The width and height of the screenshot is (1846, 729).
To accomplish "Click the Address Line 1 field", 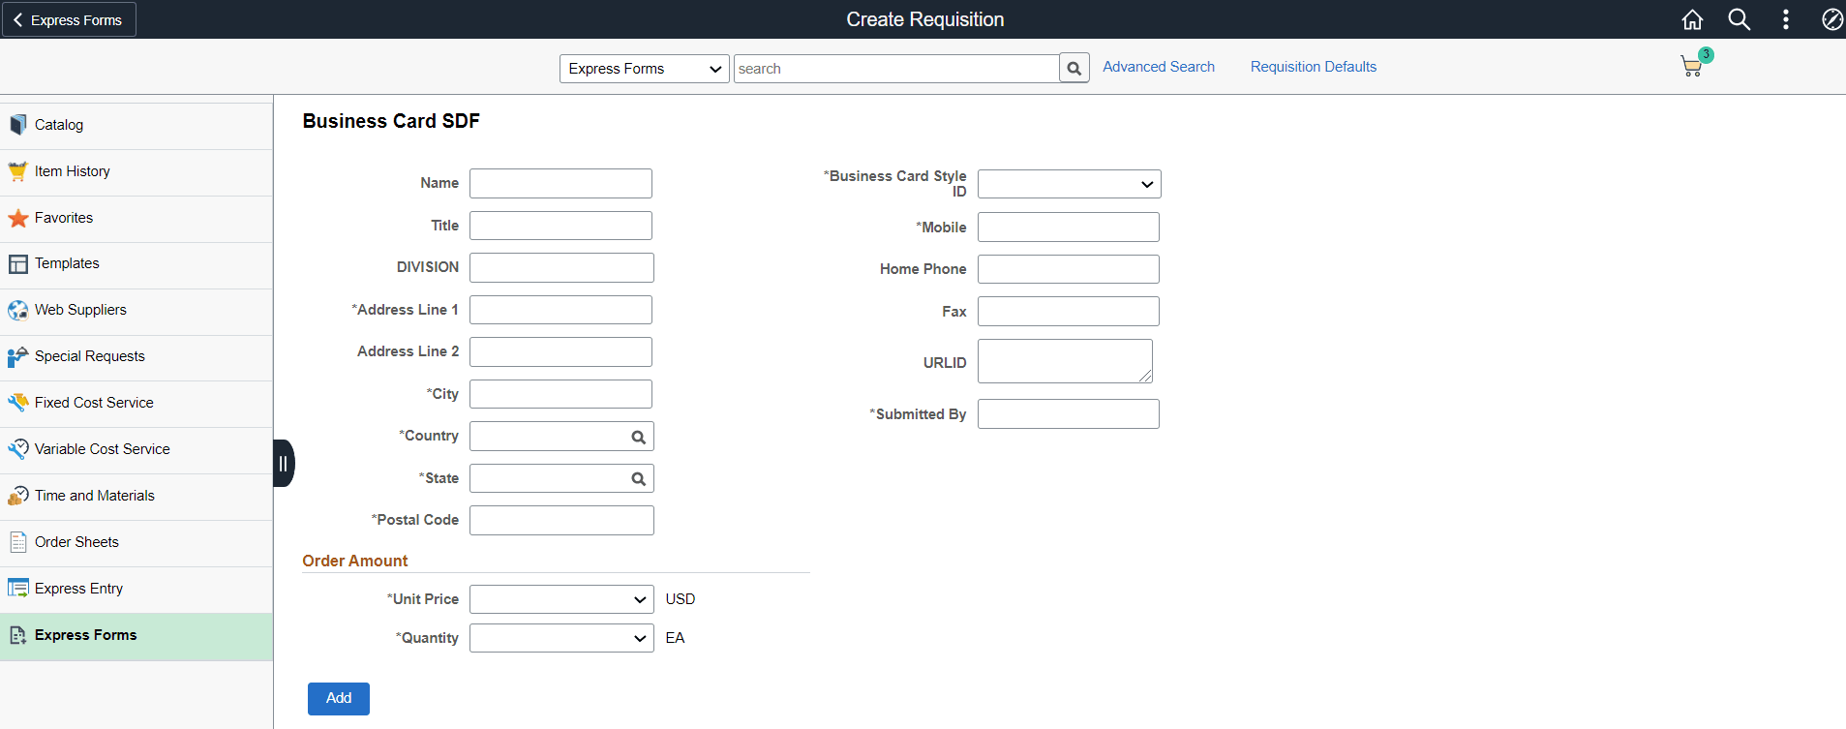I will 560,310.
